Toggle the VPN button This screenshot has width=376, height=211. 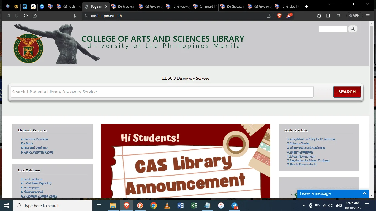[x=354, y=16]
